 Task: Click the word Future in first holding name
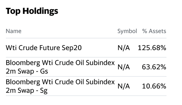pos(49,48)
